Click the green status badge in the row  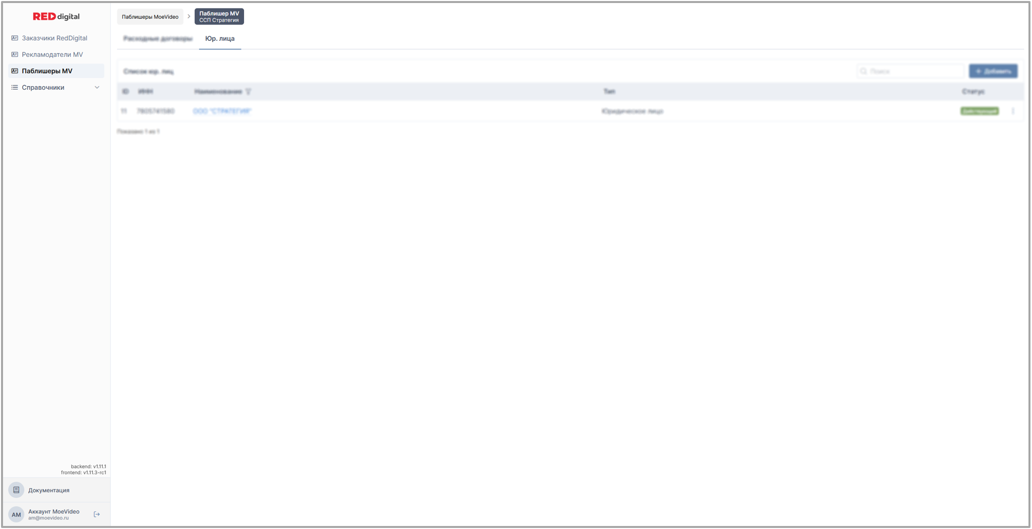pos(979,111)
